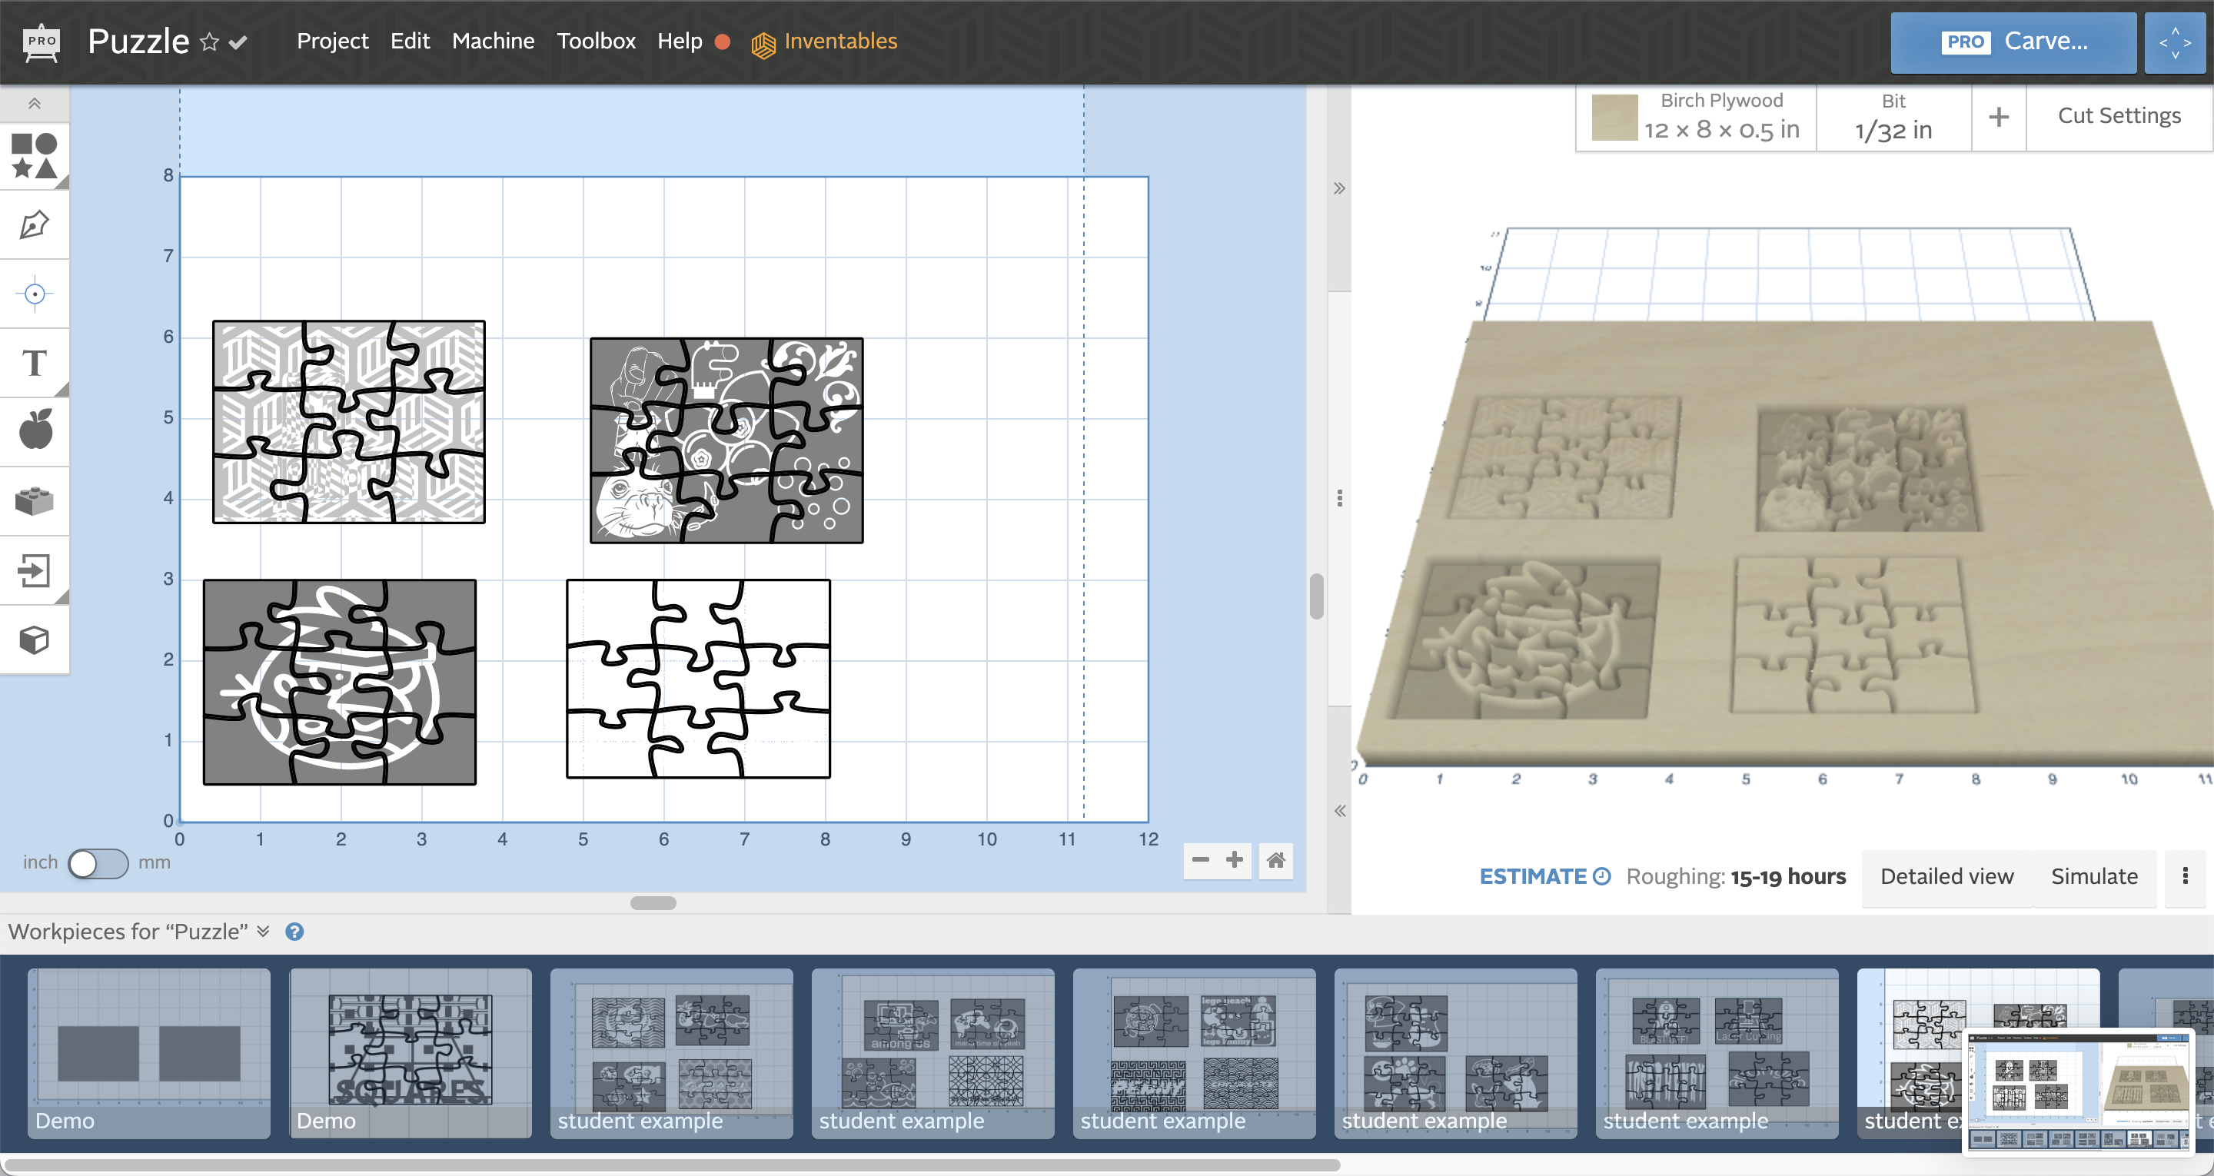
Task: Open the Project menu
Action: [x=332, y=42]
